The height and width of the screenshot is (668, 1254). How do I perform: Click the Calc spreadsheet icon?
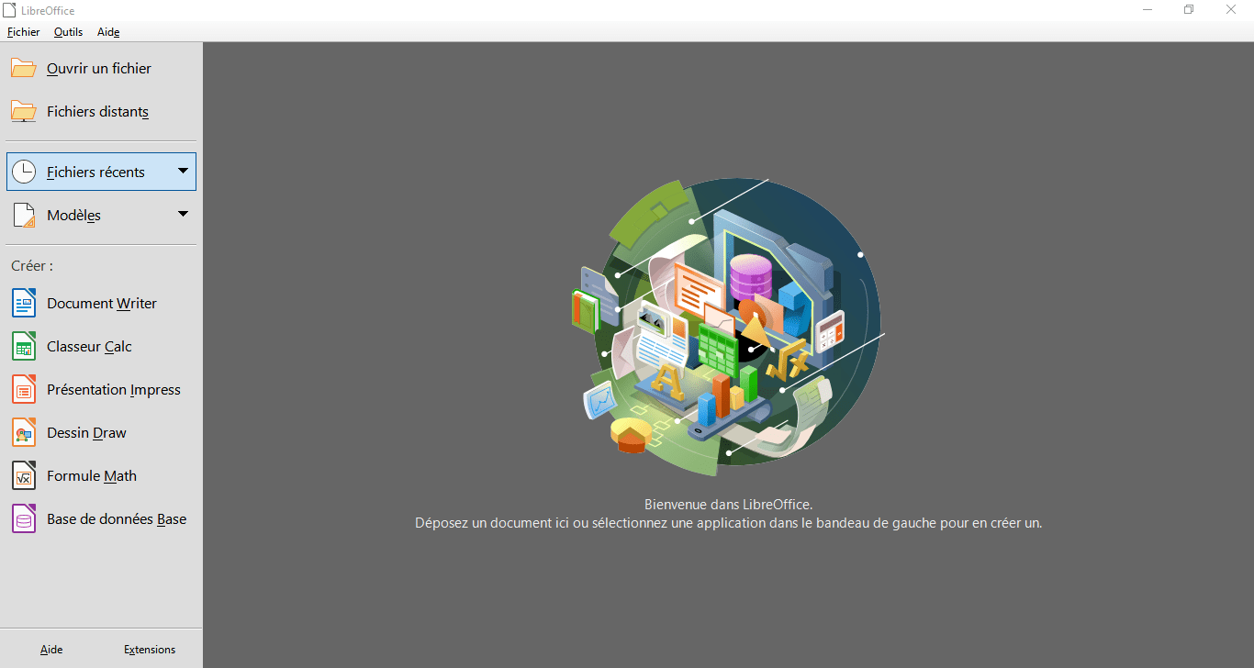pos(24,346)
